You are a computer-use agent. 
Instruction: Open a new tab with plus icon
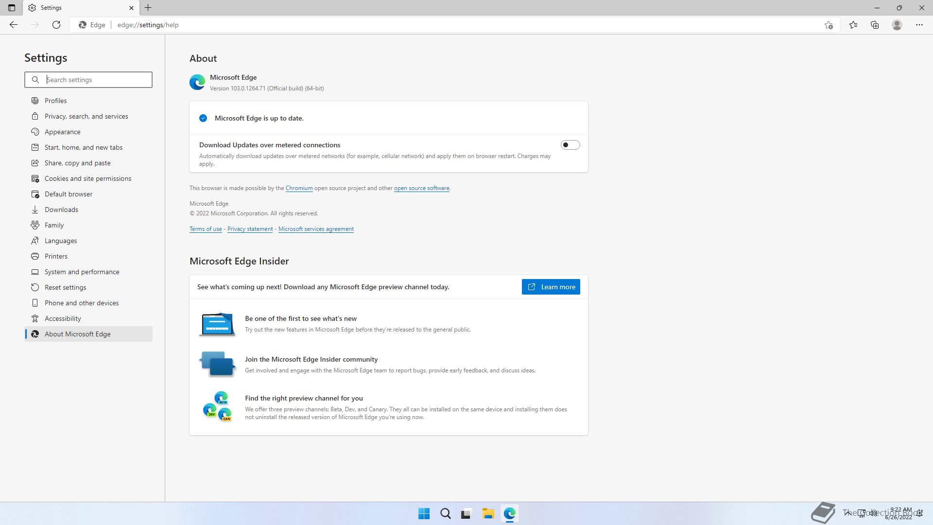pyautogui.click(x=148, y=8)
